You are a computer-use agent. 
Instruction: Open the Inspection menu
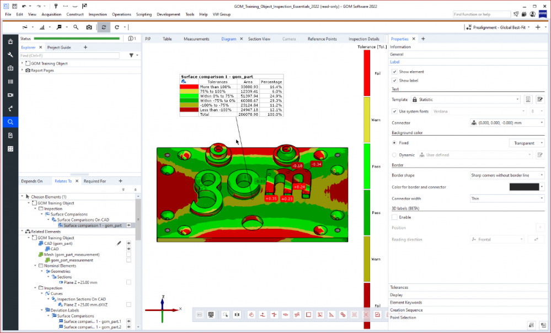click(x=97, y=14)
